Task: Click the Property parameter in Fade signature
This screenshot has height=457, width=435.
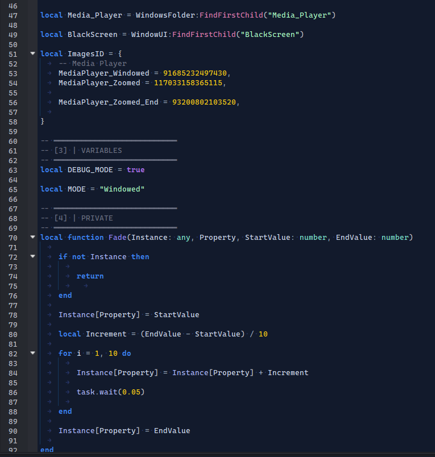Action: (217, 237)
